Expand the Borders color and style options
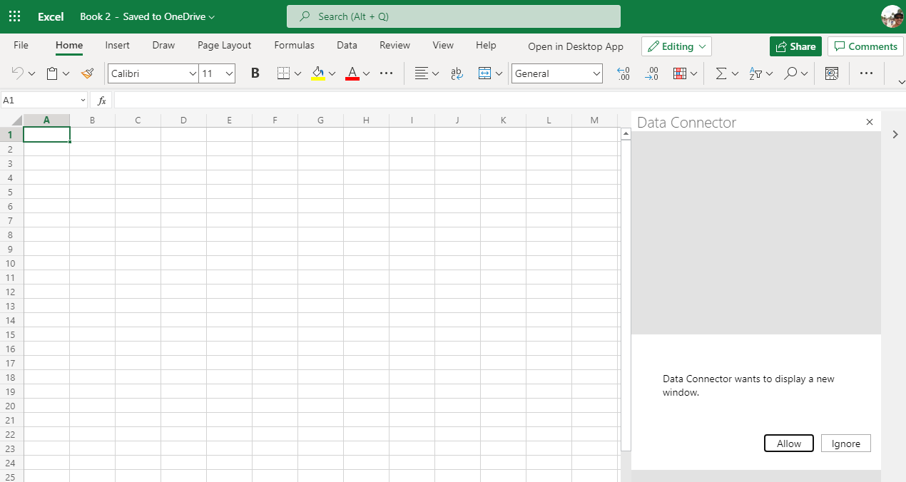Viewport: 906px width, 482px height. click(x=298, y=73)
